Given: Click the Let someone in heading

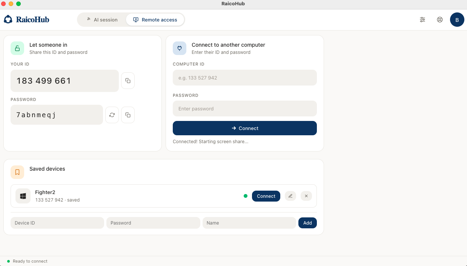Looking at the screenshot, I should [48, 45].
